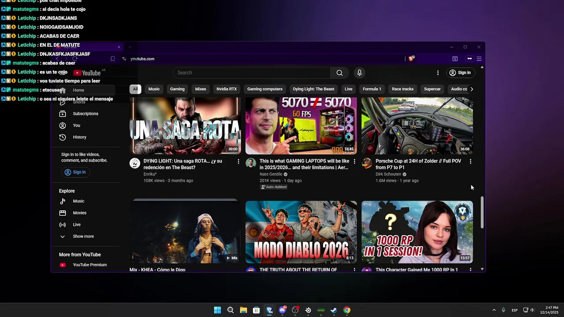564x317 pixels.
Task: Open Nate Gentile channel avatar
Action: tap(251, 163)
